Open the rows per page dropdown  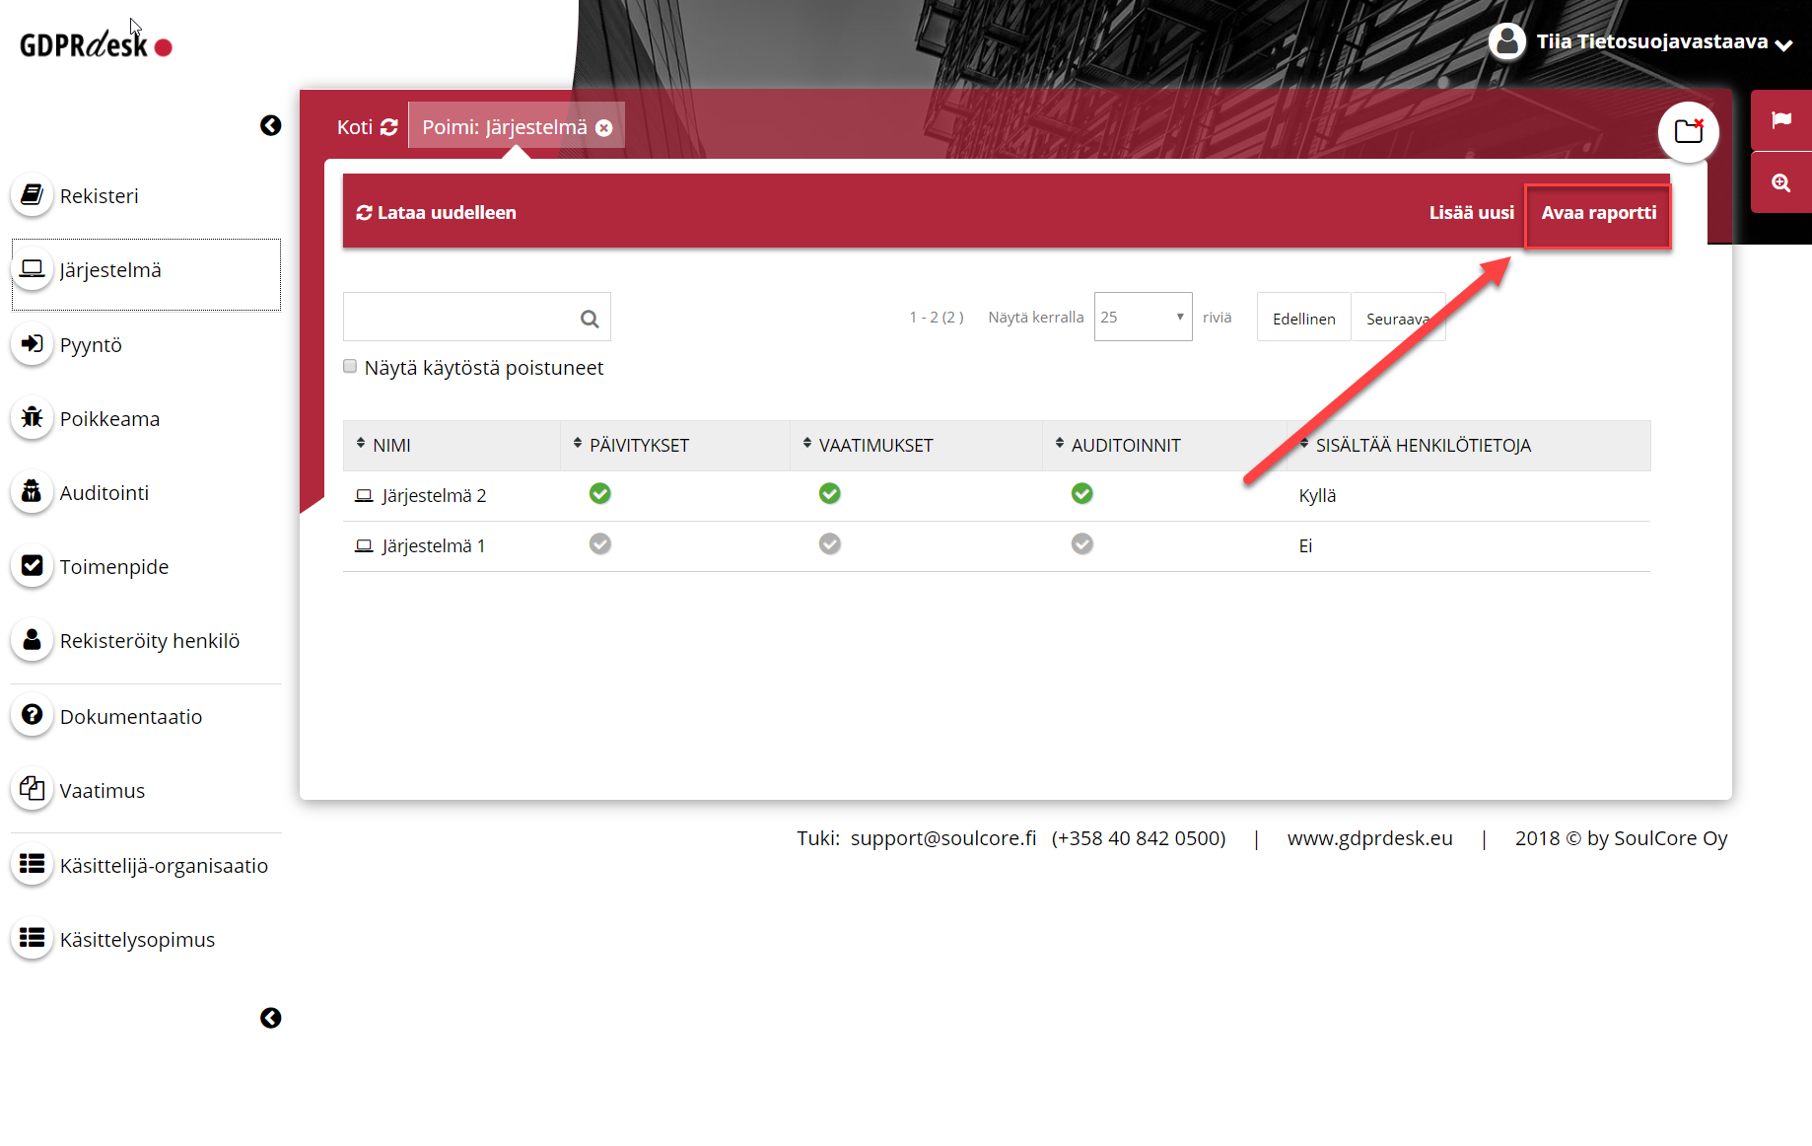(1143, 318)
